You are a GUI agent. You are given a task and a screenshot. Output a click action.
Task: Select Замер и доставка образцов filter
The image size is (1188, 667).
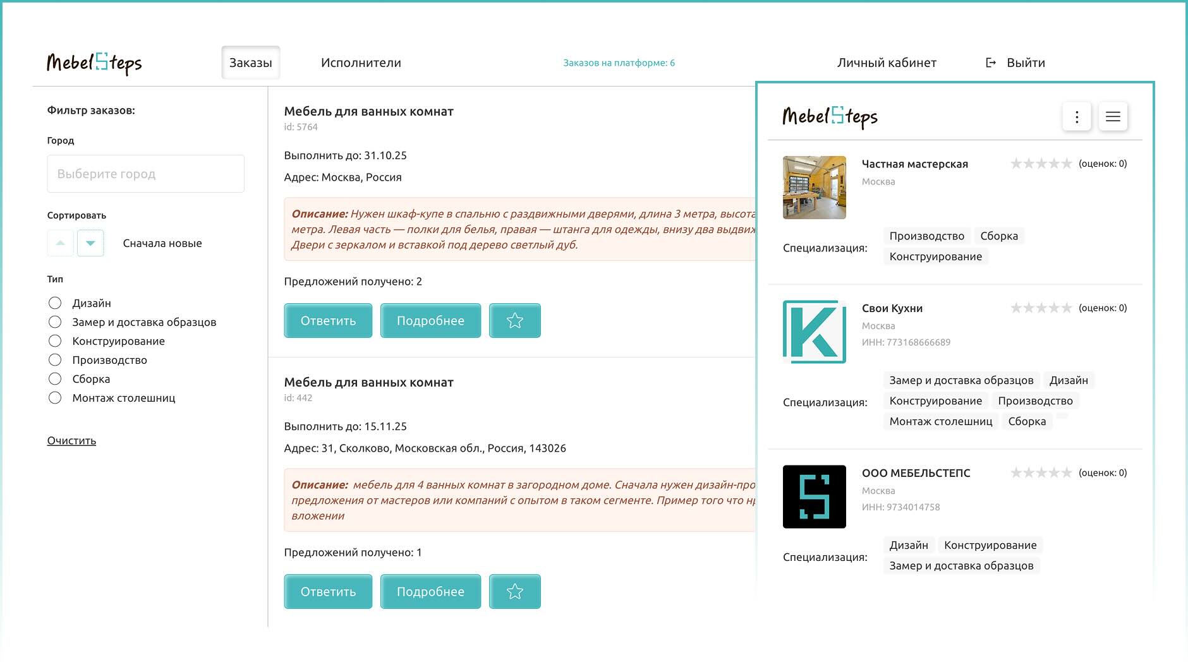point(55,322)
